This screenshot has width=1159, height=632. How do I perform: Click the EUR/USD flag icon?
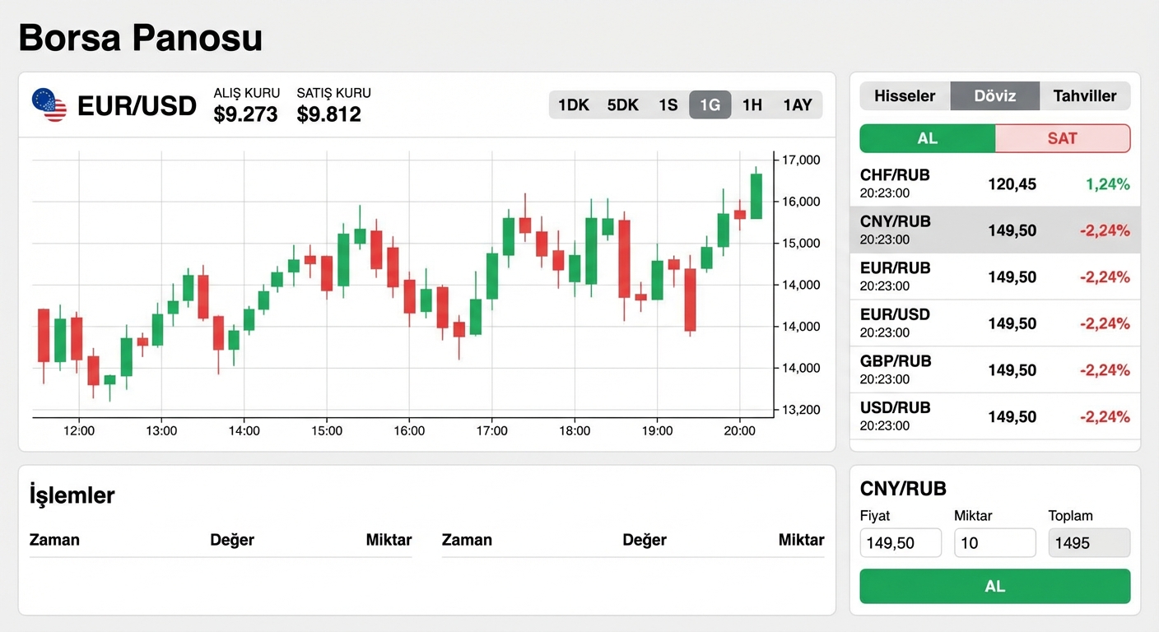click(49, 105)
